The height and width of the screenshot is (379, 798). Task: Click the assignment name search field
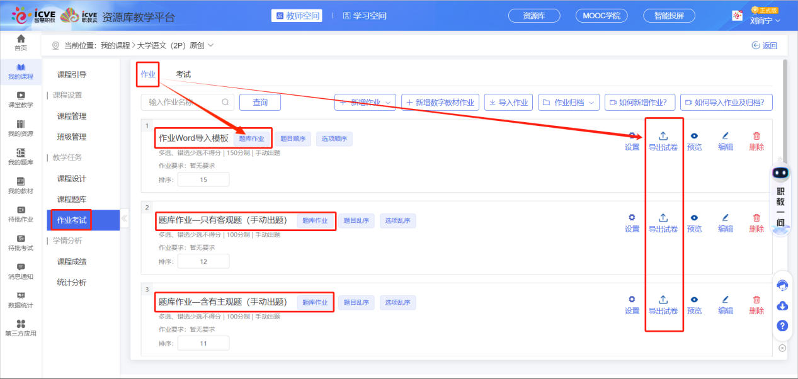pyautogui.click(x=183, y=102)
